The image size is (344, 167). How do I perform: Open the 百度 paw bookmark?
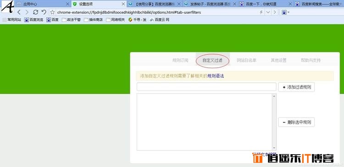point(53,20)
